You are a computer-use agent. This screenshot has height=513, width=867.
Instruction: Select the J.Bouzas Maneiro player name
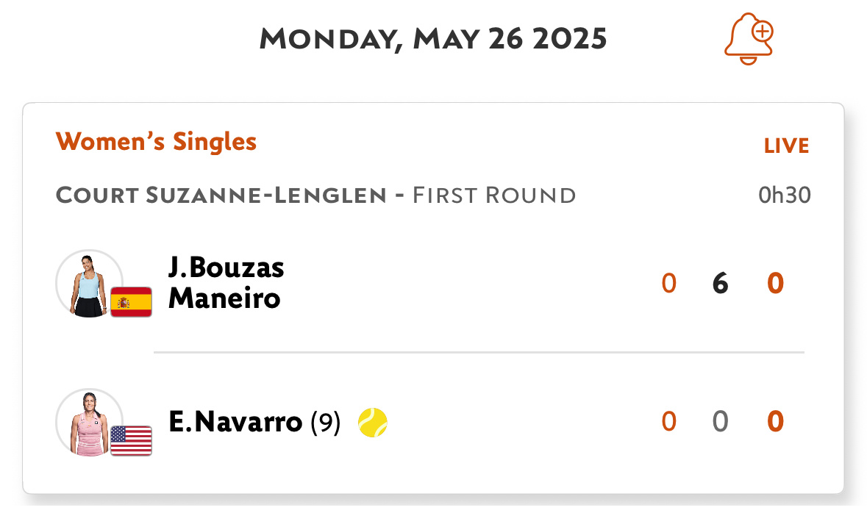pos(226,283)
